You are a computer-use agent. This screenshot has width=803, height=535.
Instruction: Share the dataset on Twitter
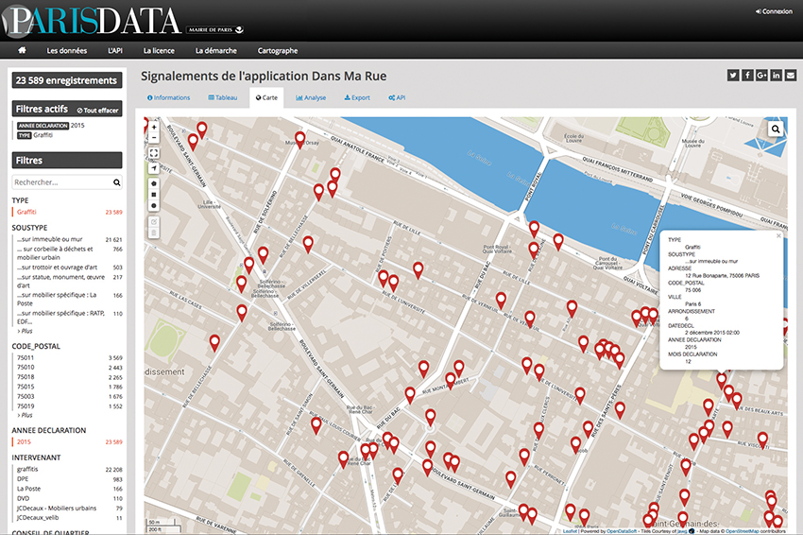(733, 76)
